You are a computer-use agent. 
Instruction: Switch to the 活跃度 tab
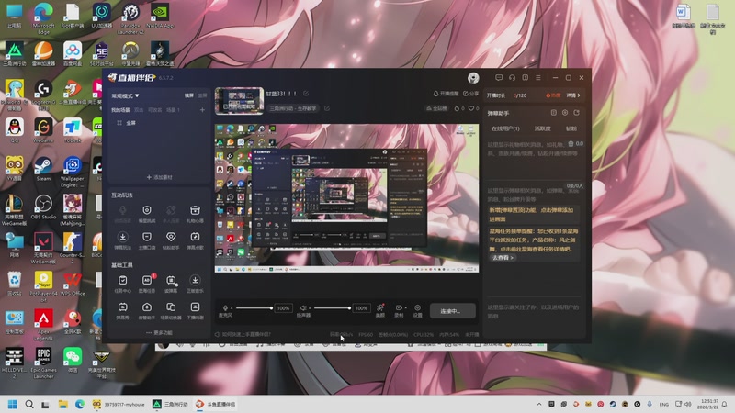[x=542, y=128]
